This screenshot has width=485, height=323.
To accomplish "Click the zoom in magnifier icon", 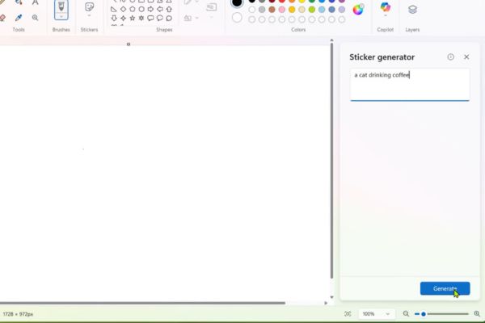I will [x=477, y=313].
